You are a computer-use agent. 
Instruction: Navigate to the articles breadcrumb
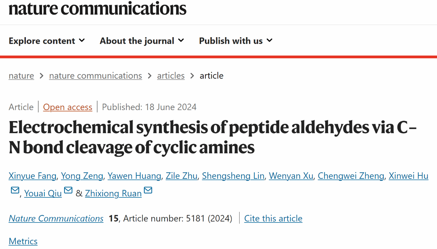tap(171, 76)
